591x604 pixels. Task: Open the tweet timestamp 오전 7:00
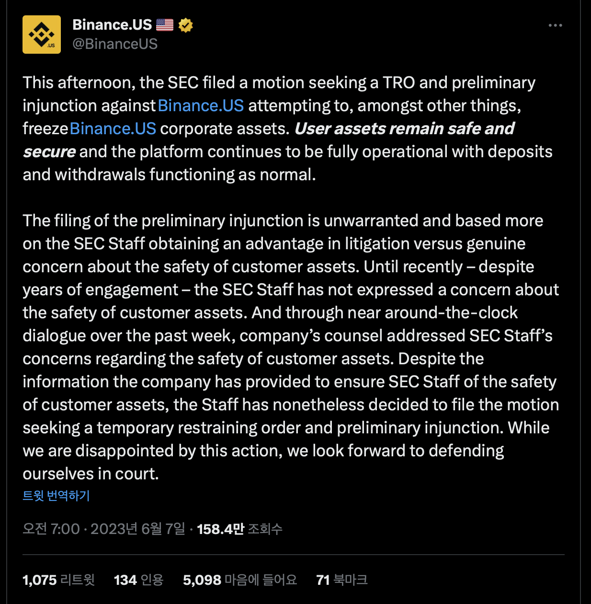point(51,529)
